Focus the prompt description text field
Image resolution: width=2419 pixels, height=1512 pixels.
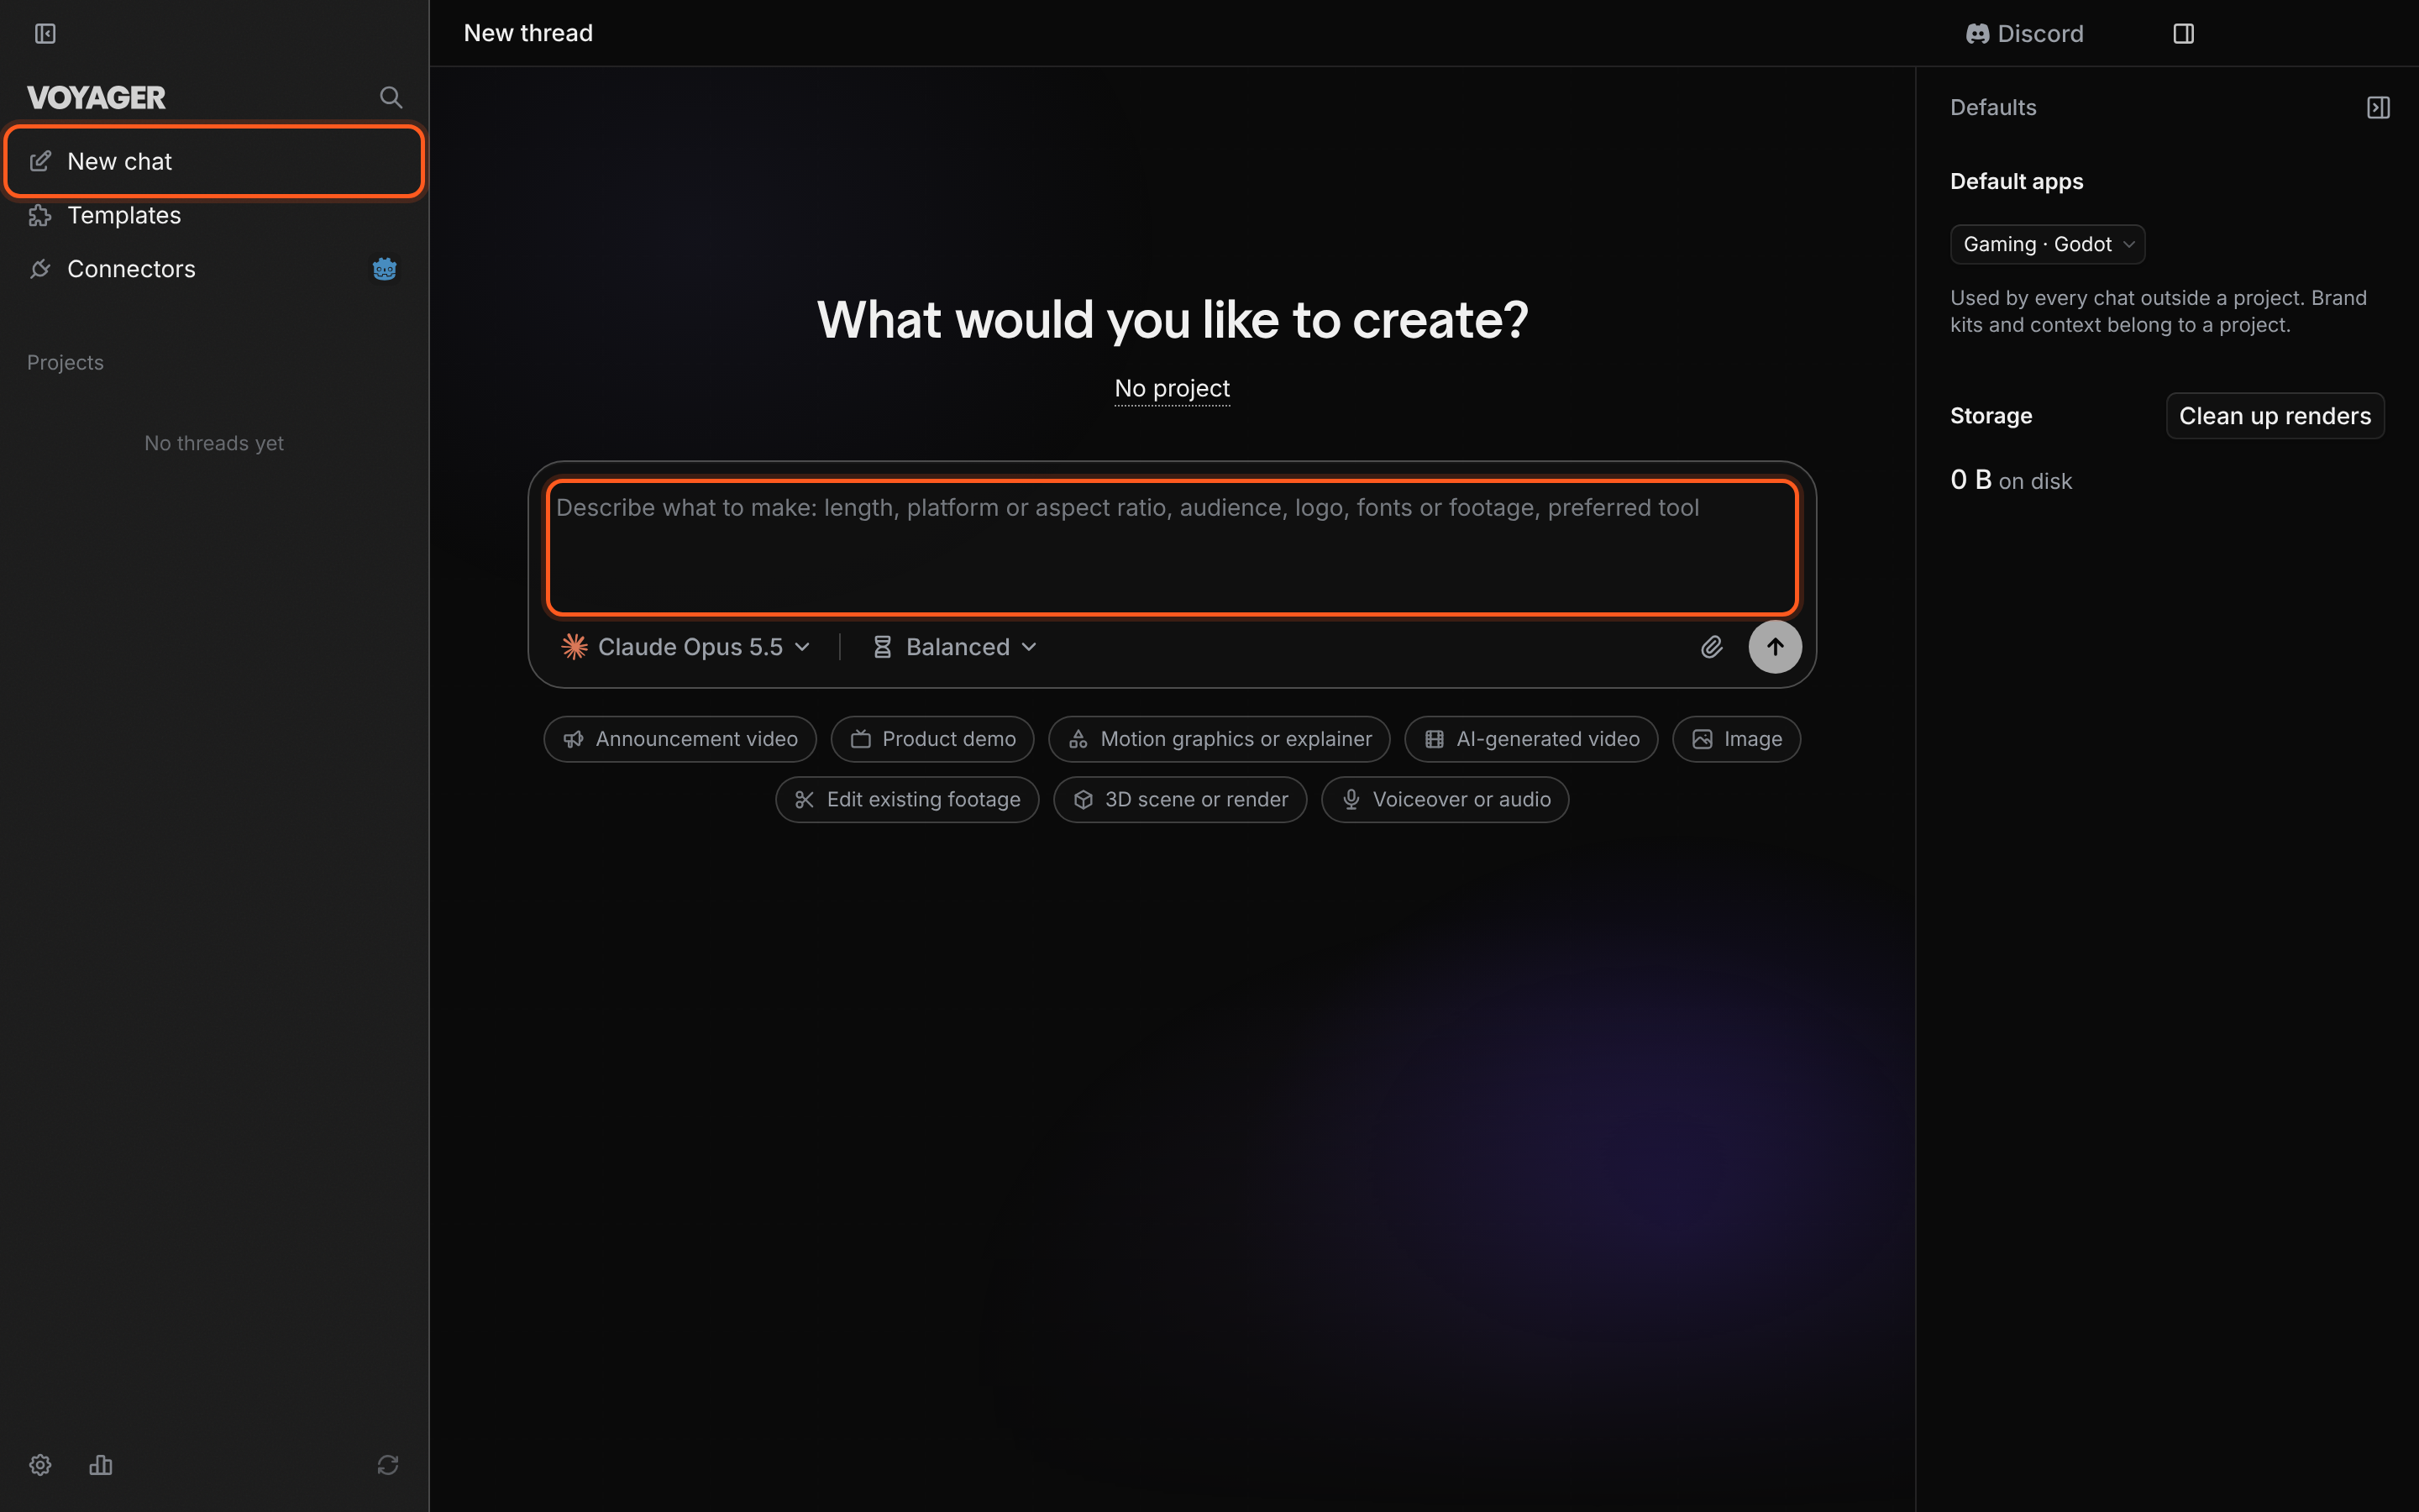[1172, 547]
